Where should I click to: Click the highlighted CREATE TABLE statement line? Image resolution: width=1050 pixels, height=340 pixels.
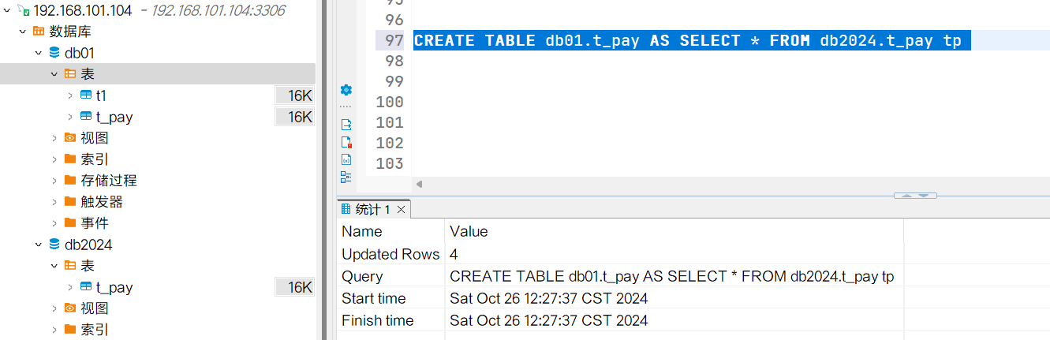(x=686, y=40)
